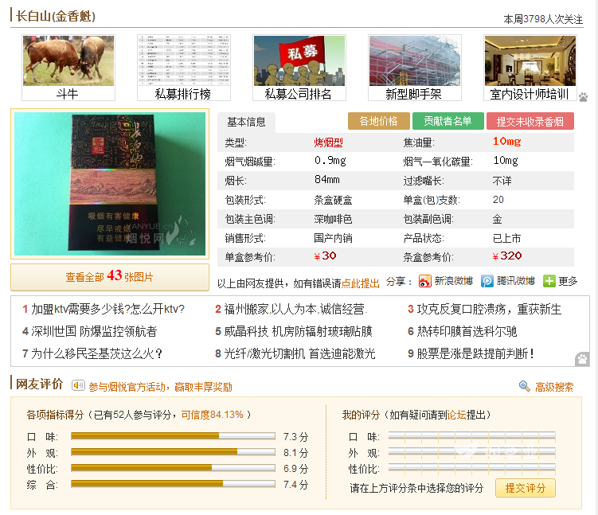The image size is (598, 515).
Task: Click the 国产内销 sales form value
Action: pyautogui.click(x=333, y=238)
